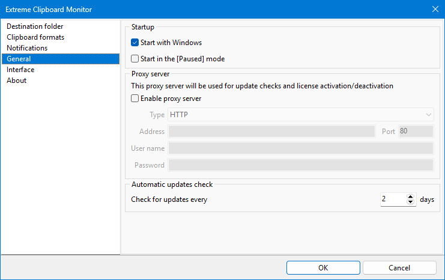Open the Destination folder settings page

coord(61,26)
